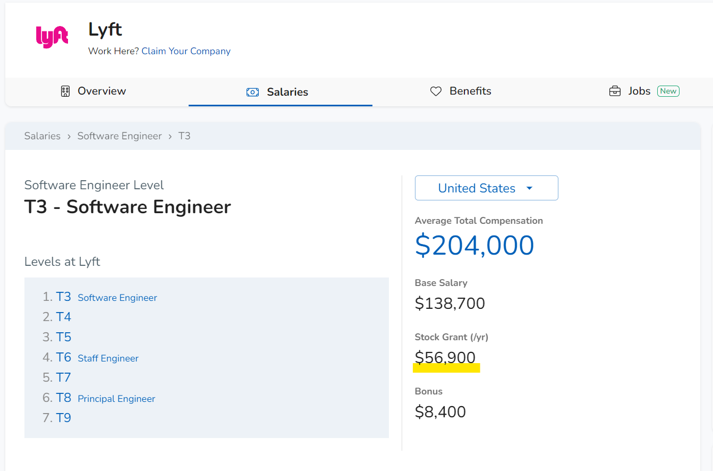The height and width of the screenshot is (471, 713).
Task: Open the Overview tab
Action: pyautogui.click(x=97, y=91)
